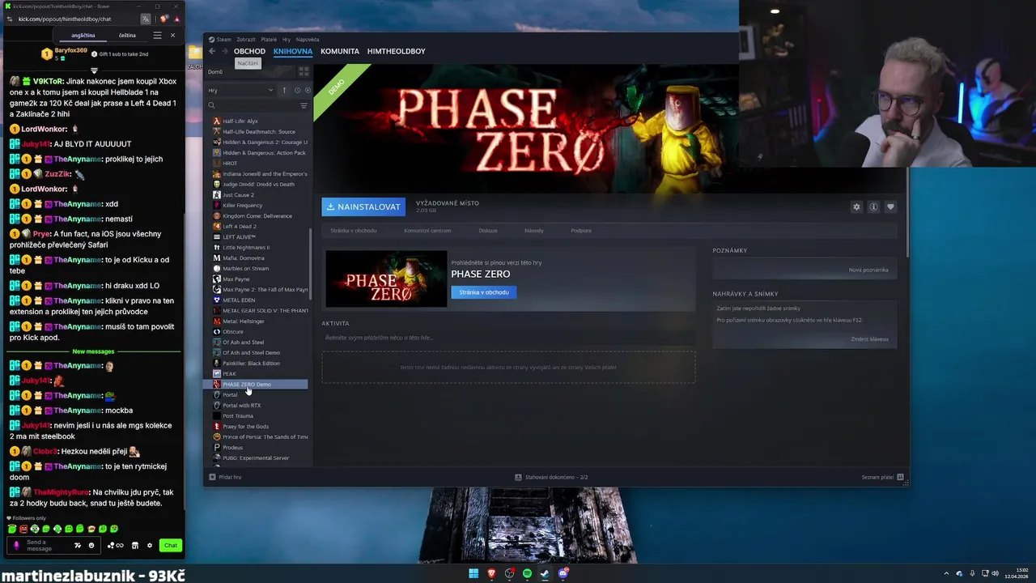Open Brave translate icon in address bar
1036x583 pixels.
coord(146,19)
